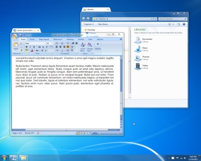Save the document via Quick Access toolbar
201x161 pixels.
tap(21, 35)
